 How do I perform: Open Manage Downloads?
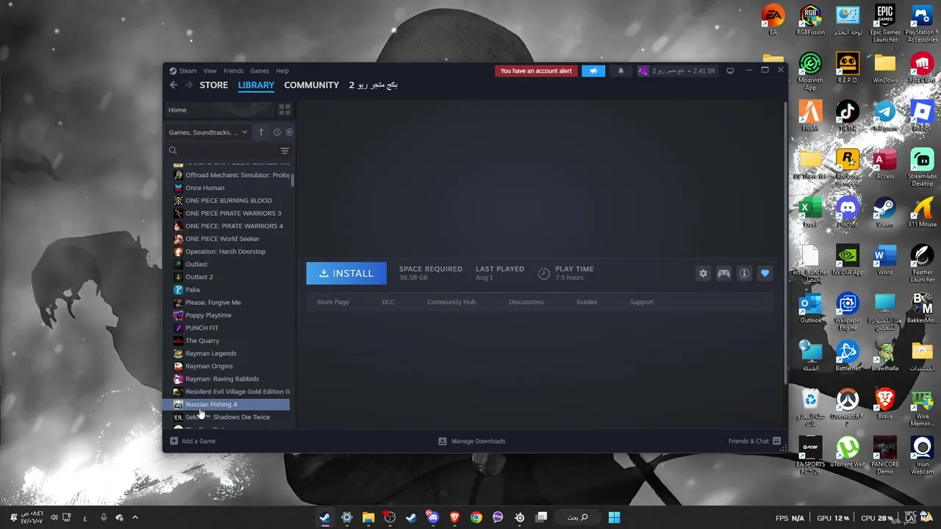(x=472, y=442)
